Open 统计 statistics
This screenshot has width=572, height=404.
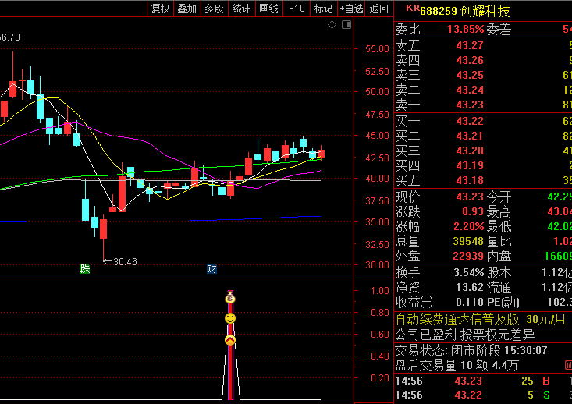tap(241, 9)
